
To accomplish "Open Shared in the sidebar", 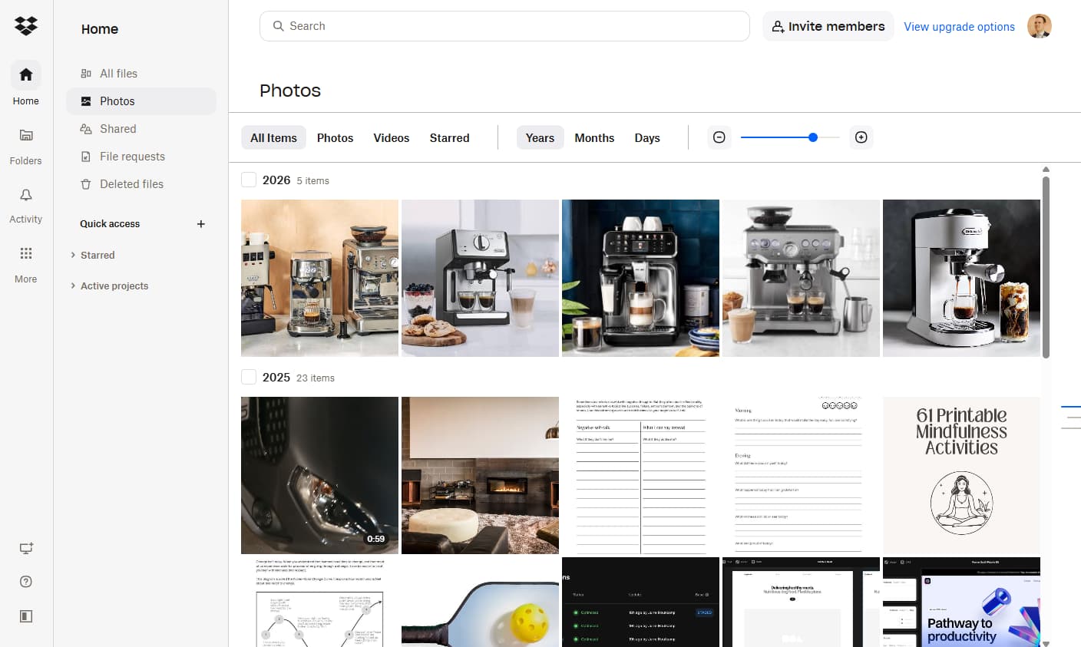I will point(141,129).
